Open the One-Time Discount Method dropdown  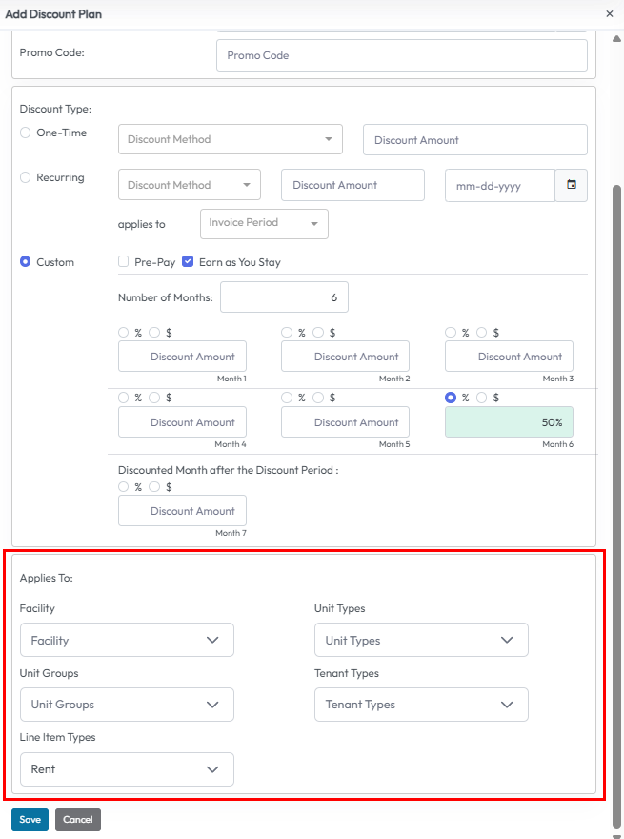230,139
